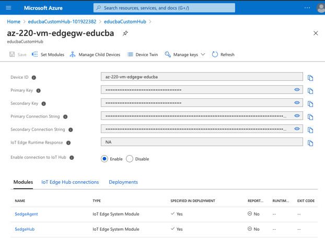
Task: Show info for Primary Connection String
Action: click(x=65, y=117)
